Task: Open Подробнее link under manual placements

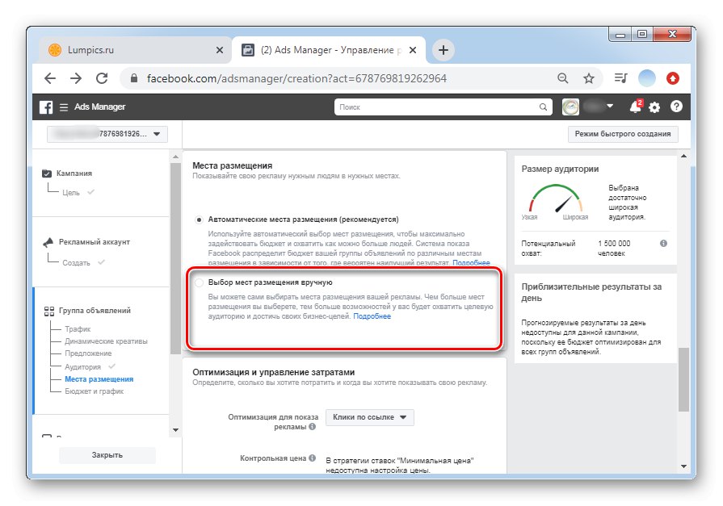Action: click(372, 316)
